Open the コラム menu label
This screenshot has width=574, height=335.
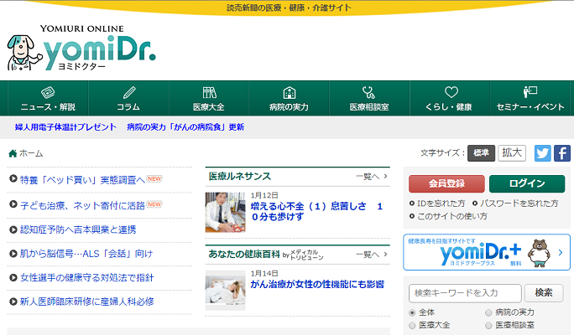coord(128,107)
